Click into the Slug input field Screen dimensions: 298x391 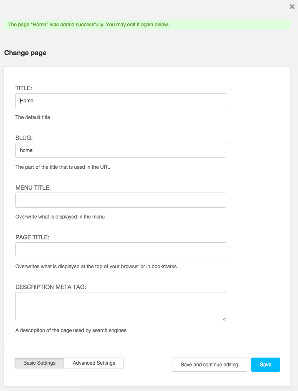[121, 150]
